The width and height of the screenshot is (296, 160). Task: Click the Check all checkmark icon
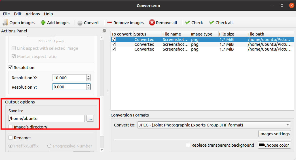[x=212, y=22]
